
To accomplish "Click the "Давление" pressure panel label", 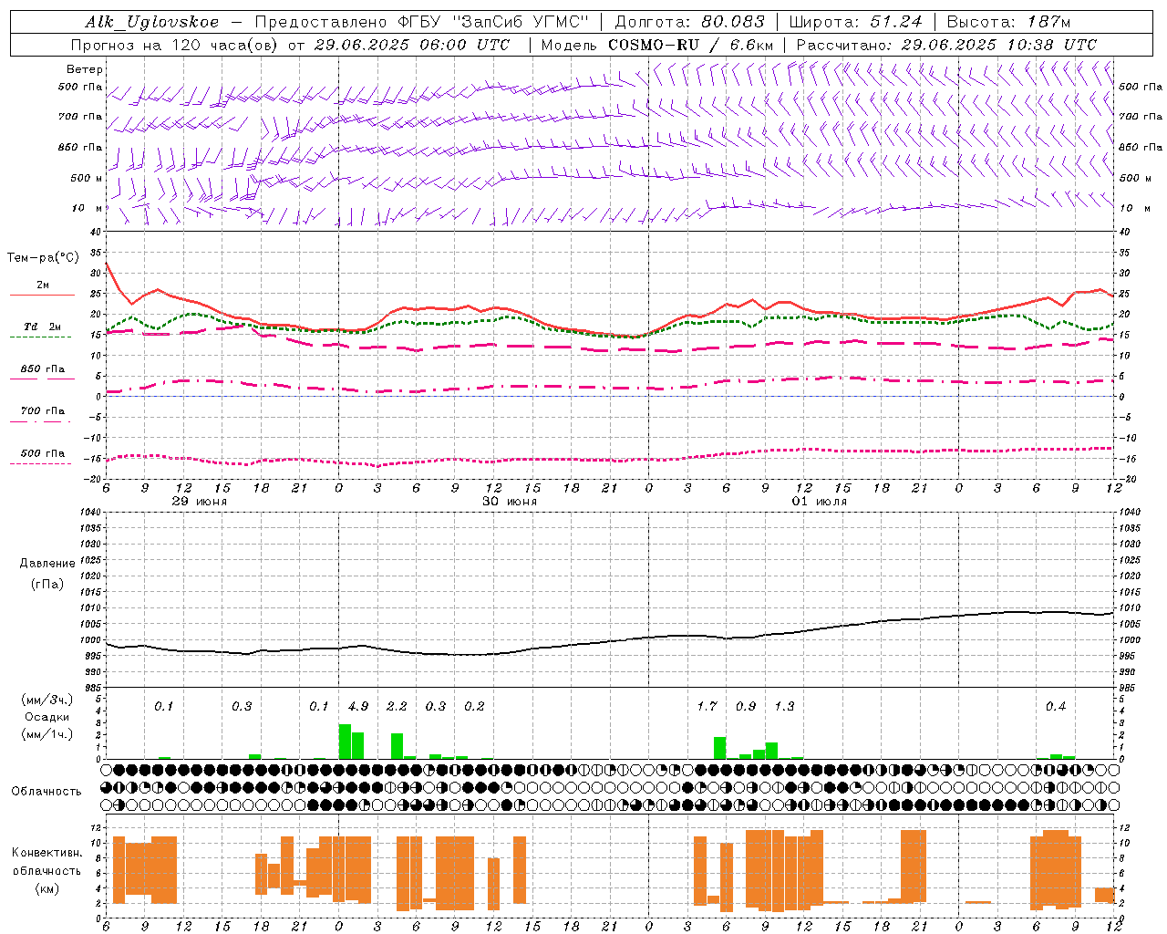I will pyautogui.click(x=47, y=564).
